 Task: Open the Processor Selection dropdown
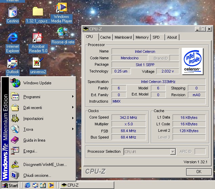(173, 152)
